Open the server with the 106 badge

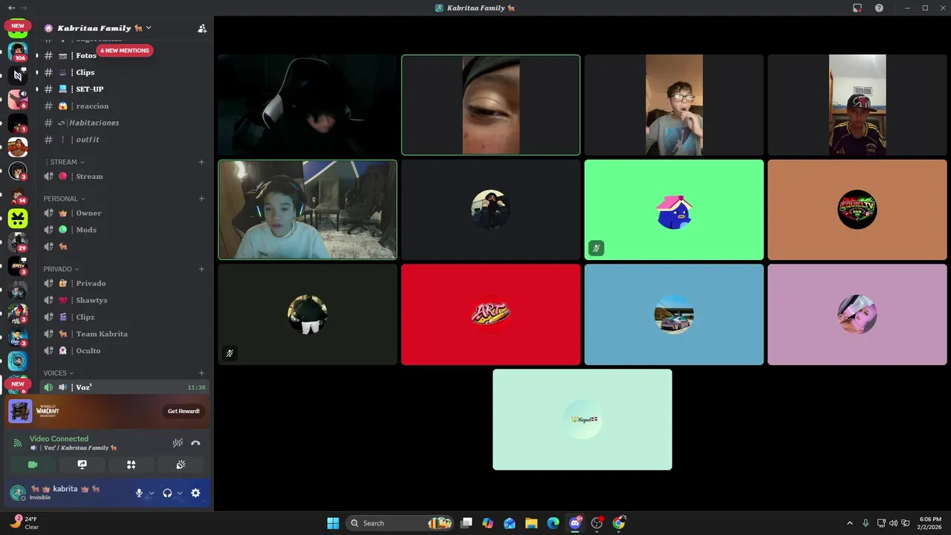(x=18, y=51)
